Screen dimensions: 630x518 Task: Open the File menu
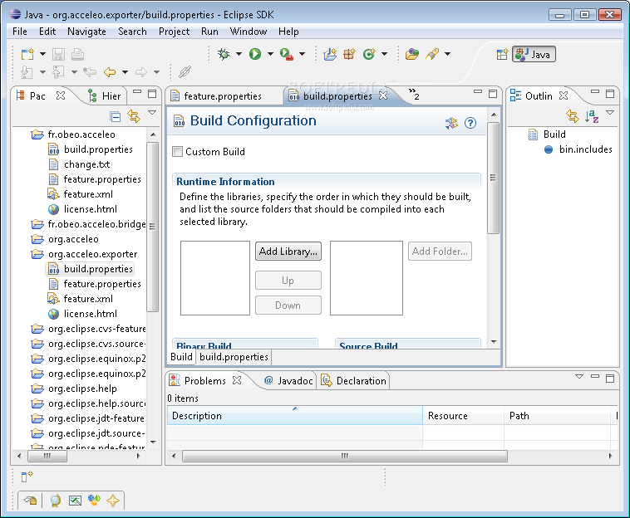tap(20, 32)
